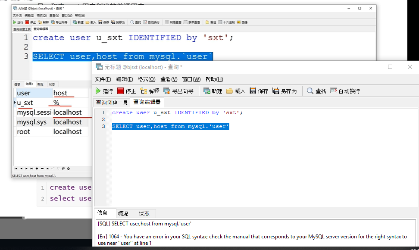Switch to 网格查看 (Grid View) in back window
The image size is (419, 250).
[x=173, y=22]
